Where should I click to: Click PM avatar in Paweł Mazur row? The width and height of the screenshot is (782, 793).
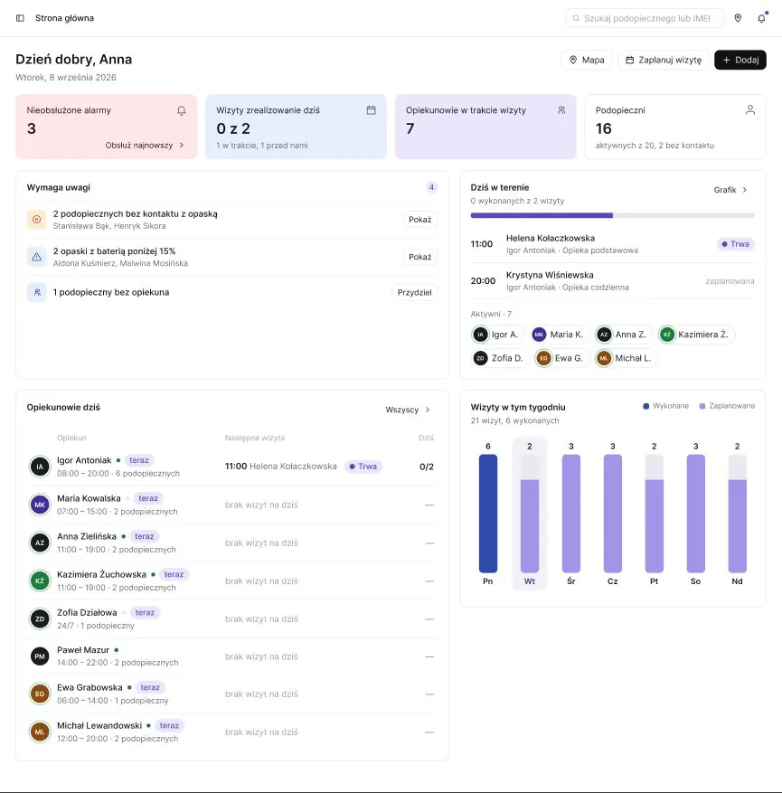(40, 656)
